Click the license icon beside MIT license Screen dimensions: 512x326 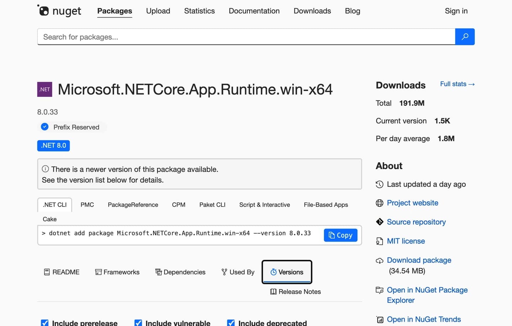click(x=380, y=241)
